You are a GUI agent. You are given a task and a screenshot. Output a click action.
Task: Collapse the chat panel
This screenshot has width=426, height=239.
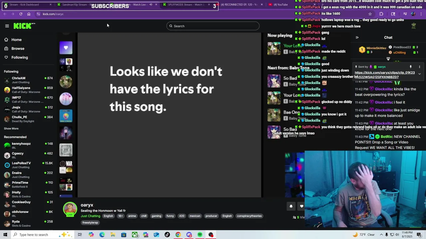(357, 38)
